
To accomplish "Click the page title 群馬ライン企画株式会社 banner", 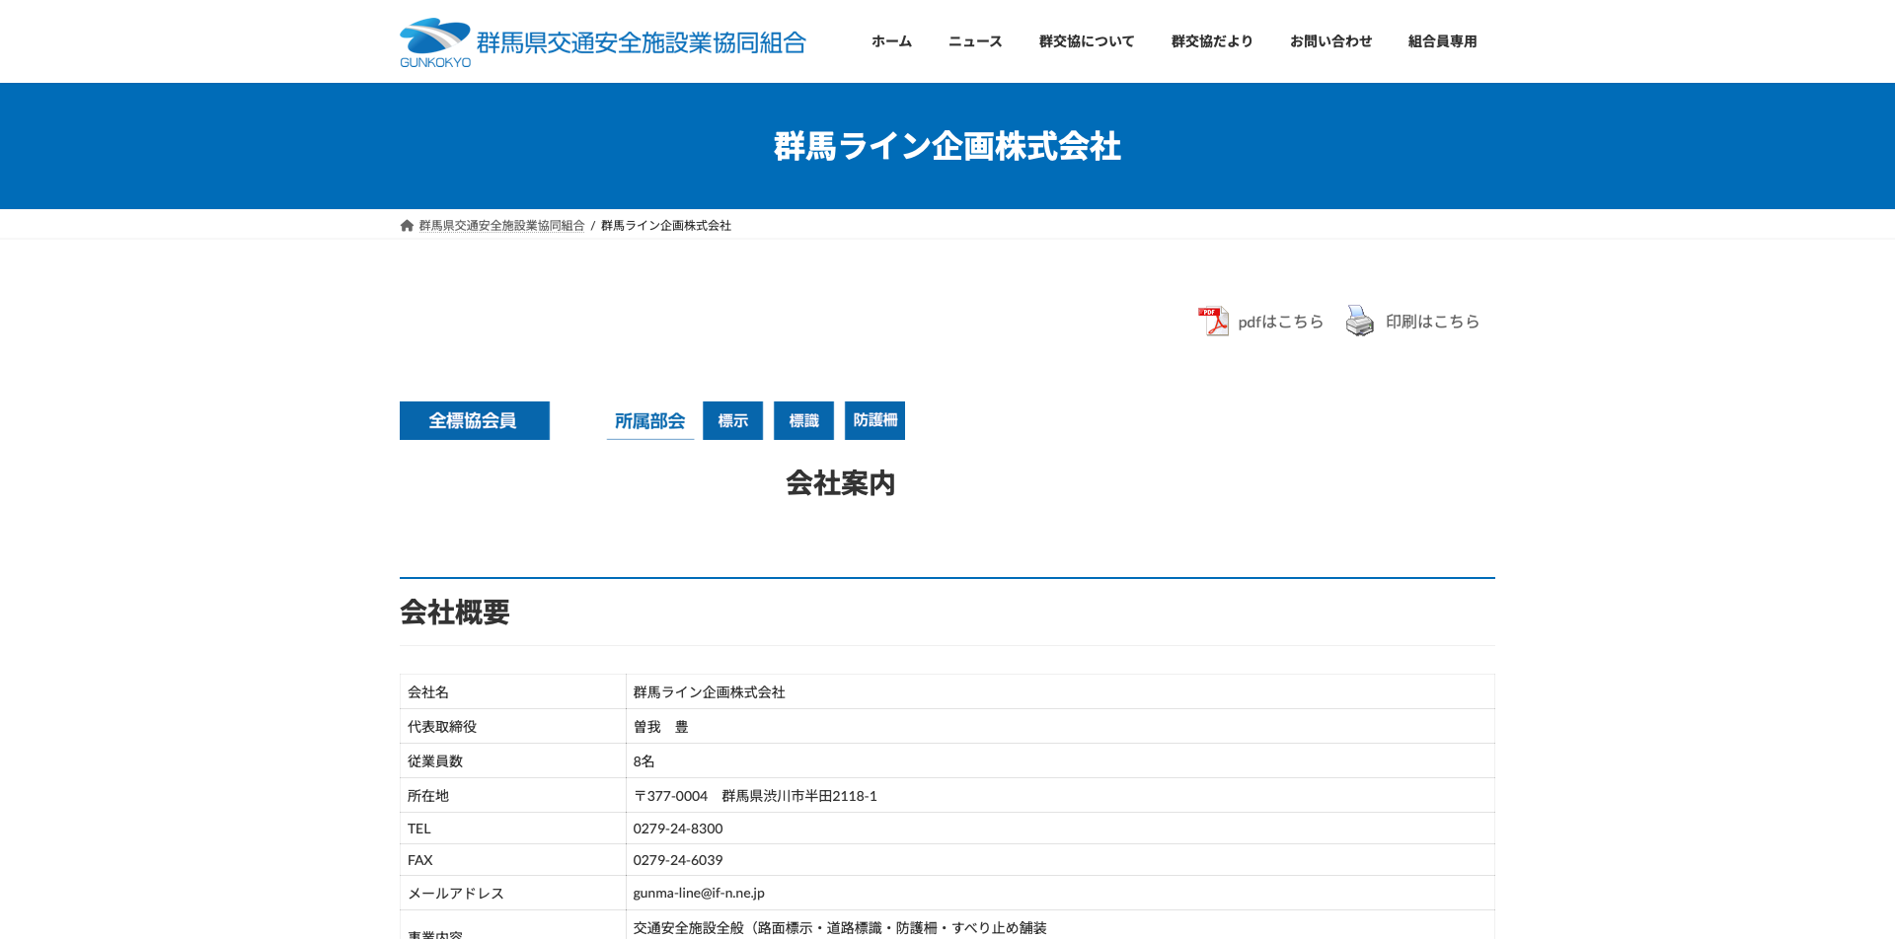I will (947, 146).
